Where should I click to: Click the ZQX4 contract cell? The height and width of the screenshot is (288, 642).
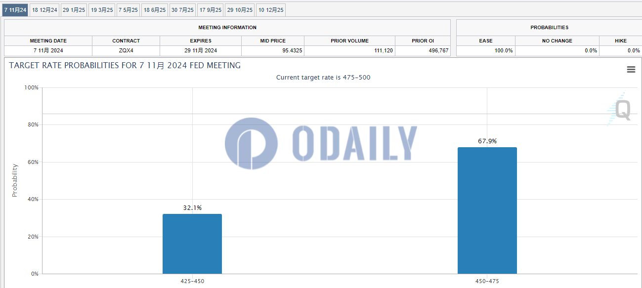pos(126,50)
